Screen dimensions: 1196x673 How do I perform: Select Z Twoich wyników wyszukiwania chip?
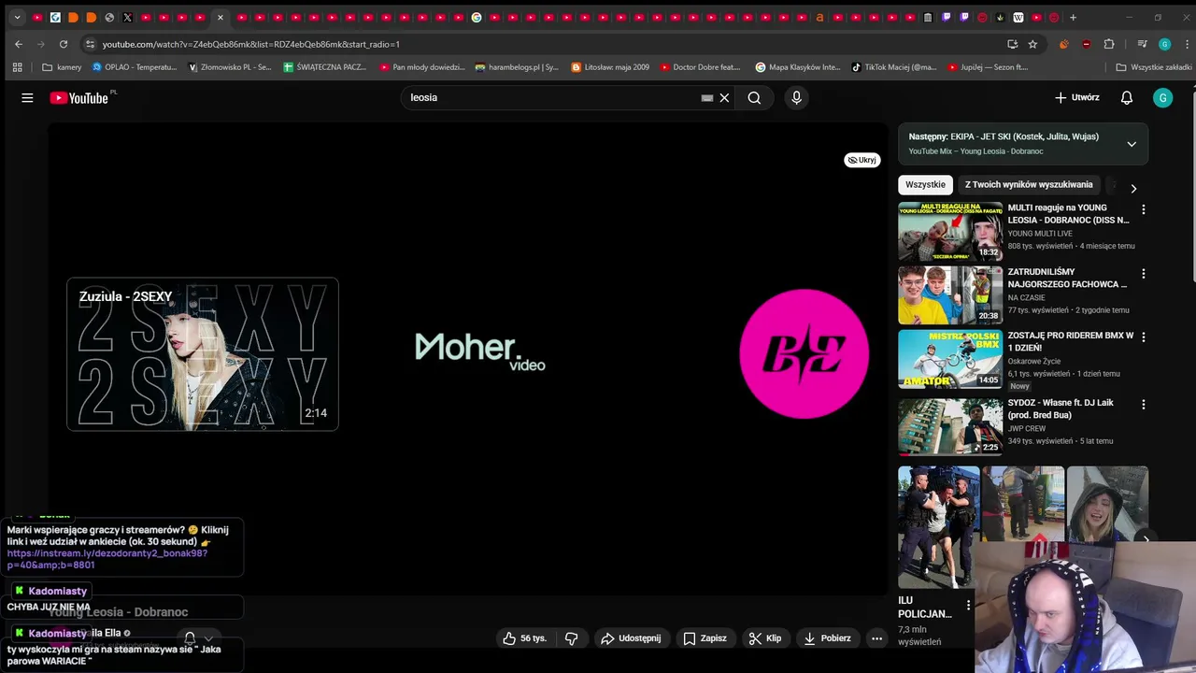(x=1029, y=185)
